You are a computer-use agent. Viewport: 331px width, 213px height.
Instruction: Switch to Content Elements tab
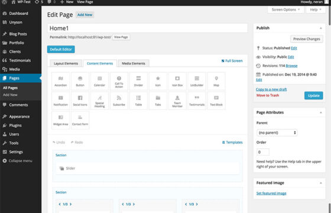click(x=100, y=63)
